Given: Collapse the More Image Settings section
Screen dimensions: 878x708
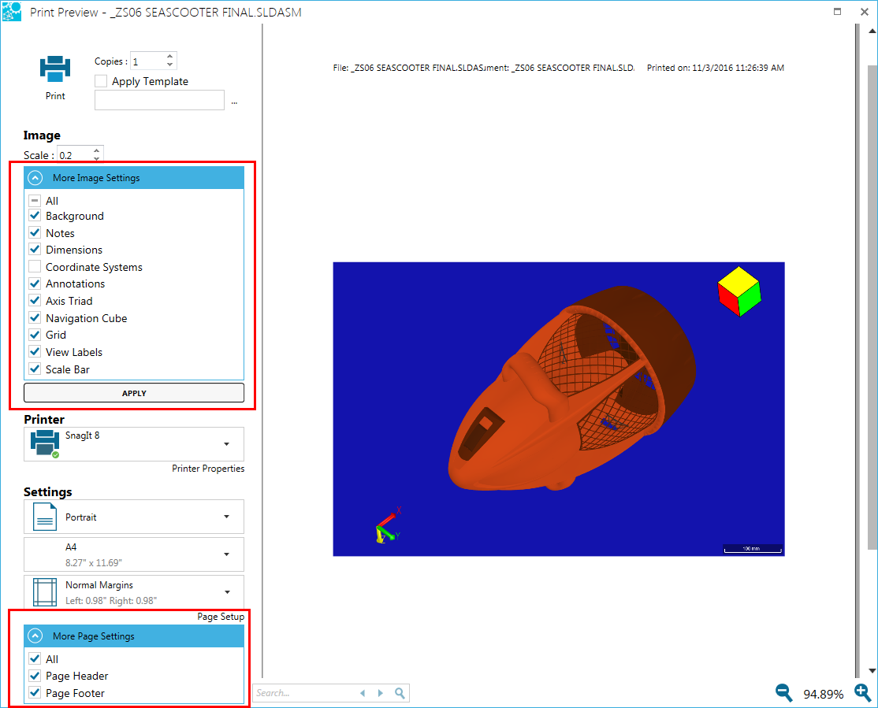Looking at the screenshot, I should [x=35, y=178].
